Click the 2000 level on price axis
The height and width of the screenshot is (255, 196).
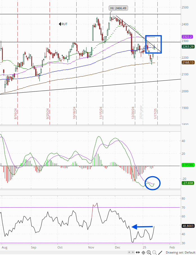coord(185,91)
